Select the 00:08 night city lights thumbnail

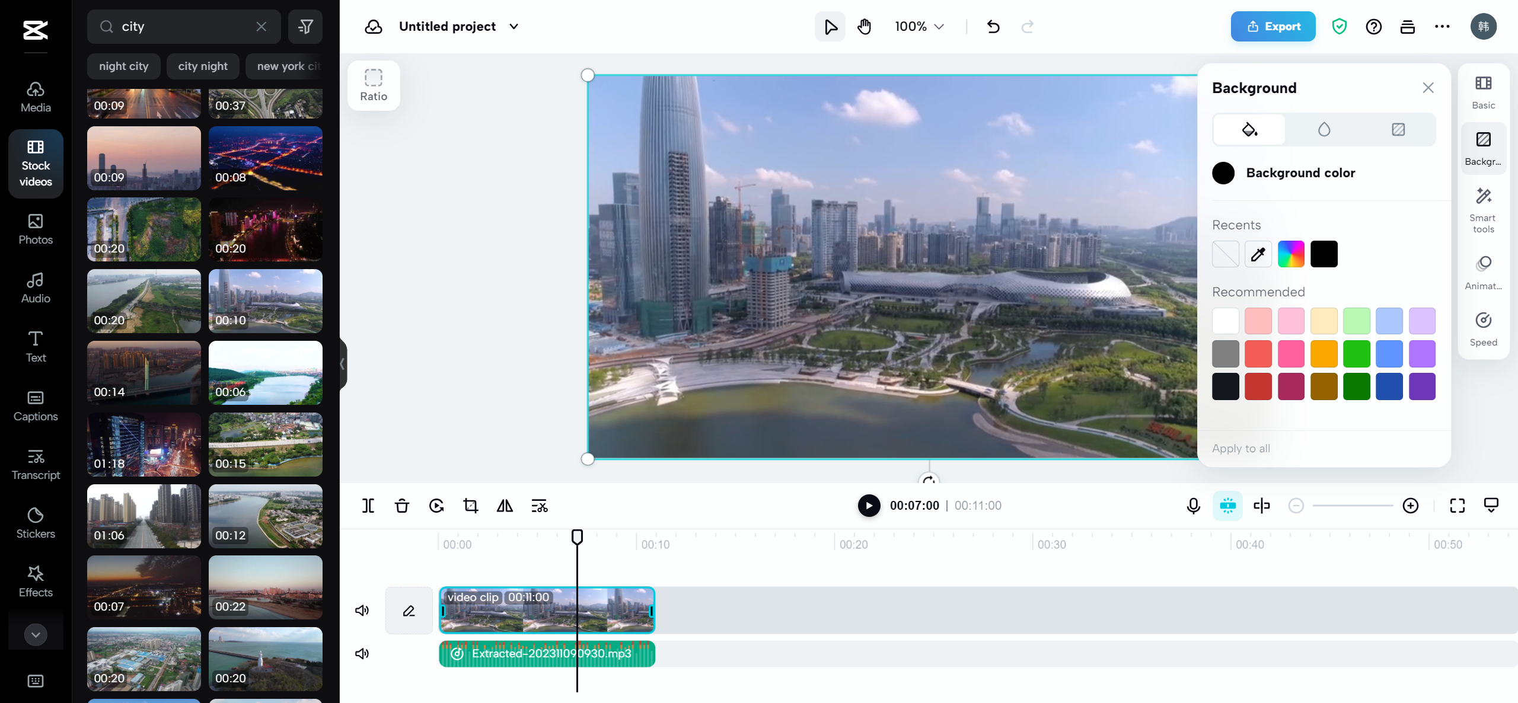click(266, 158)
